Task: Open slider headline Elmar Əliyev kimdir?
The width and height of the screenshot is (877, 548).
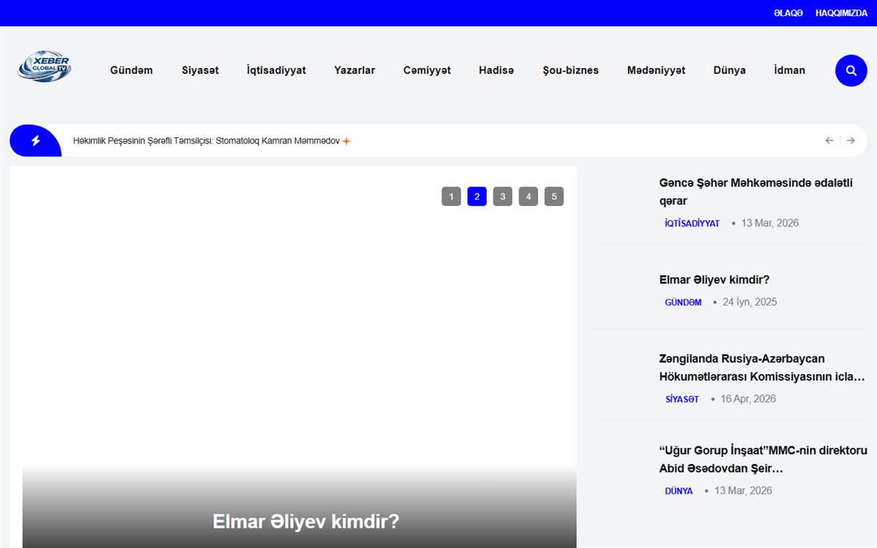Action: 306,522
